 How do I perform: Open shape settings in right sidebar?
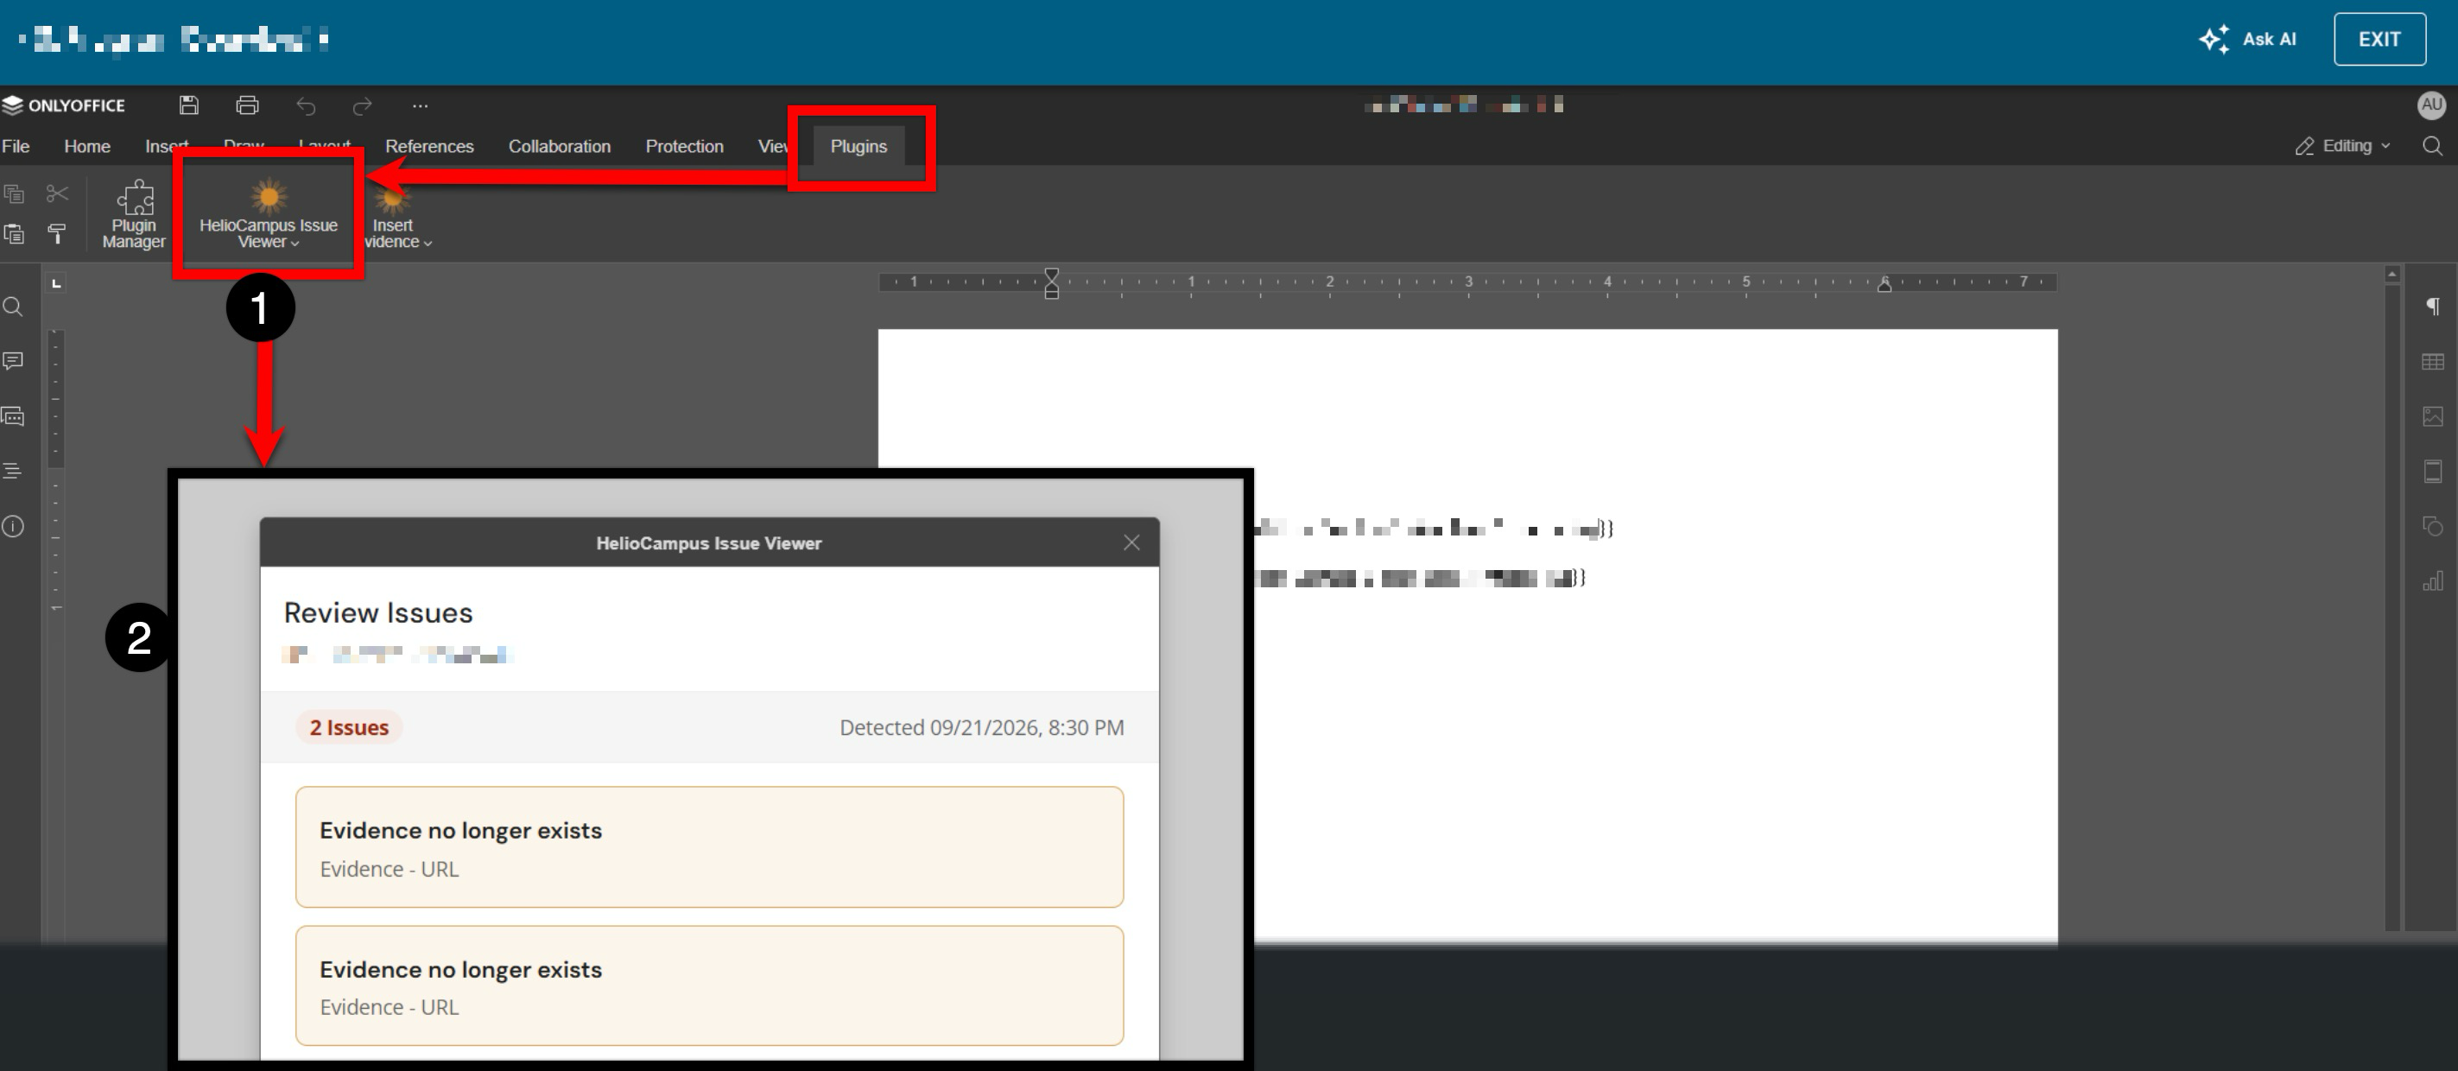2433,526
